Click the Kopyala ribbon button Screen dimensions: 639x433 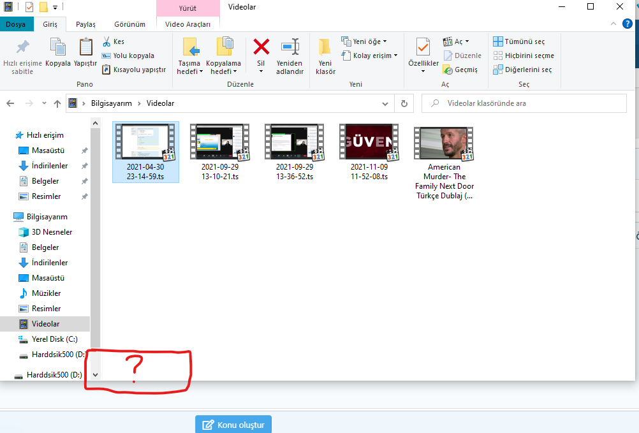(58, 52)
